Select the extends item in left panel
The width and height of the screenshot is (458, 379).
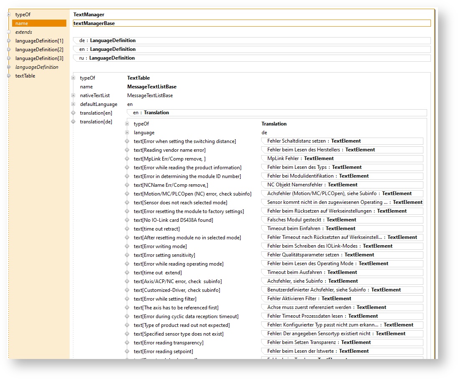pos(24,32)
